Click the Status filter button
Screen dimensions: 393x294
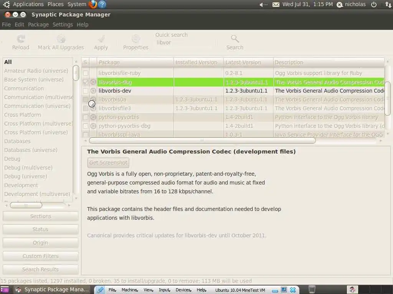click(x=41, y=230)
